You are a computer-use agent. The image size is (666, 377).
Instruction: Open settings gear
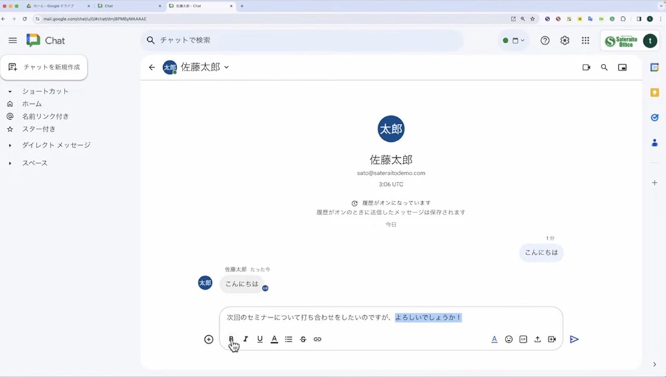565,41
